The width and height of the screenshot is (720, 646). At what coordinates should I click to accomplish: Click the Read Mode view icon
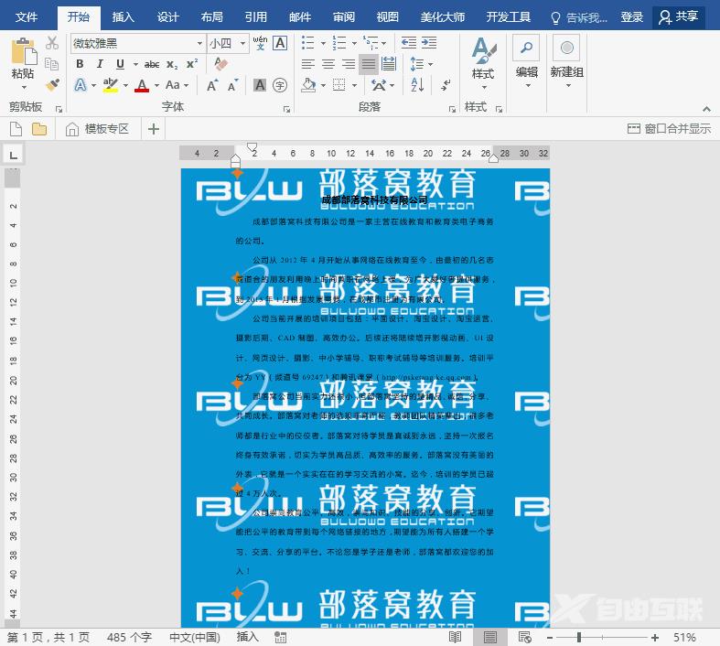click(x=456, y=637)
